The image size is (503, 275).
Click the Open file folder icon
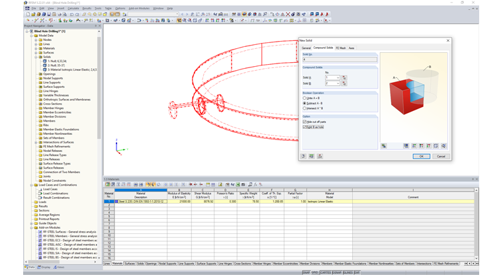point(33,15)
